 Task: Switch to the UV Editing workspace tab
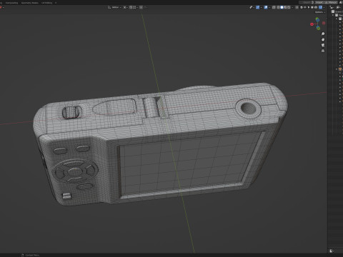[46, 3]
